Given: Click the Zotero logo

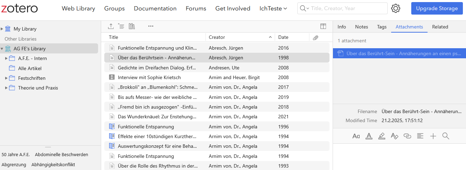Looking at the screenshot, I should [19, 8].
